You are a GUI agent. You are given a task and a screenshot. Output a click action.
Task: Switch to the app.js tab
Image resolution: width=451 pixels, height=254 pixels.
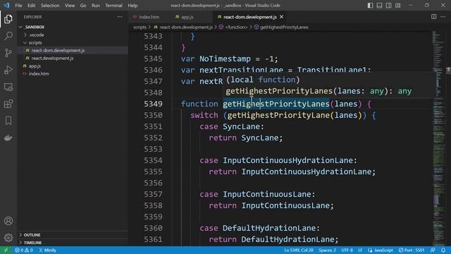click(187, 17)
